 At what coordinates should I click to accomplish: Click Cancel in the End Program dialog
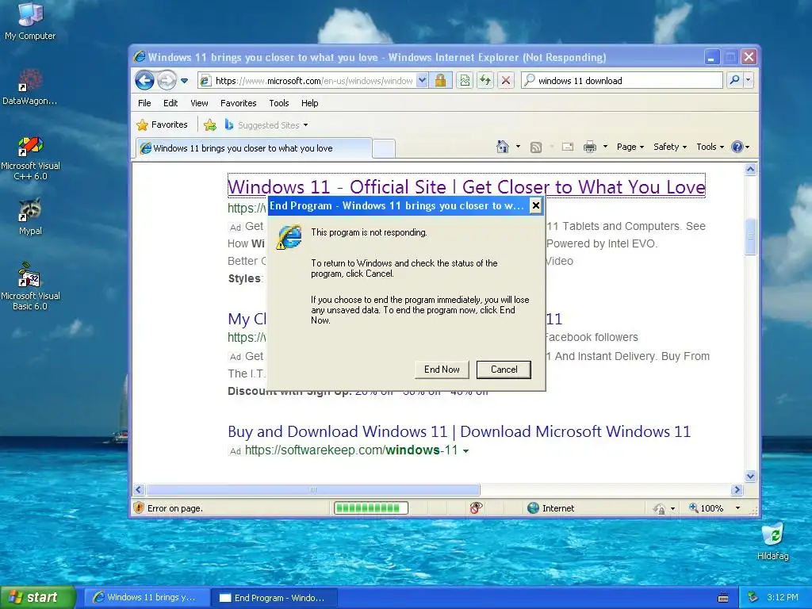(504, 370)
